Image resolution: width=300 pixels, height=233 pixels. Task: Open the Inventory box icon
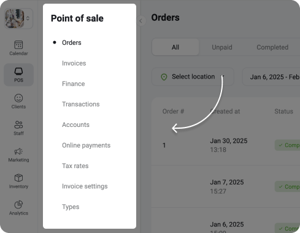point(18,178)
